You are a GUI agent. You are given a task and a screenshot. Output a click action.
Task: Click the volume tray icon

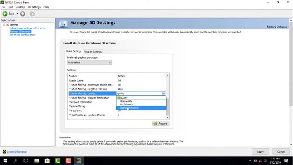coord(266,161)
